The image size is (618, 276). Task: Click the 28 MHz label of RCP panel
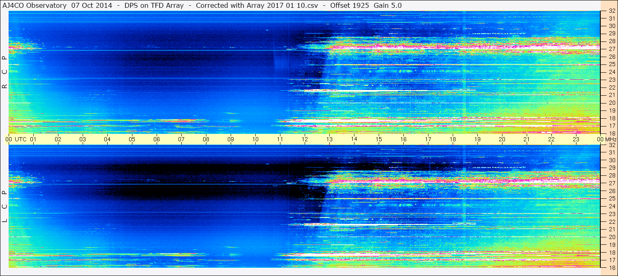[611, 41]
